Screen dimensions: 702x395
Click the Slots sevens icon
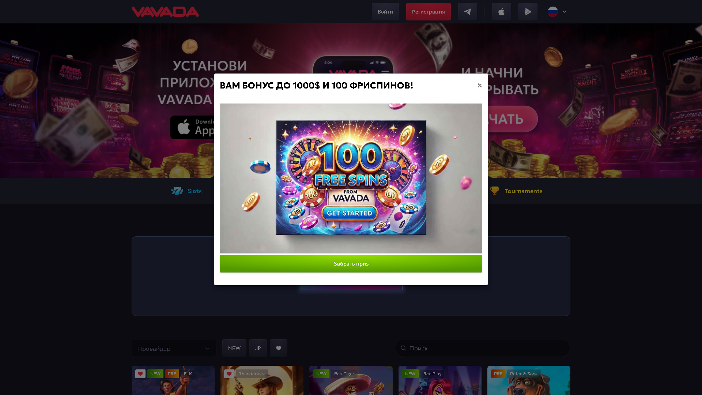(x=177, y=191)
